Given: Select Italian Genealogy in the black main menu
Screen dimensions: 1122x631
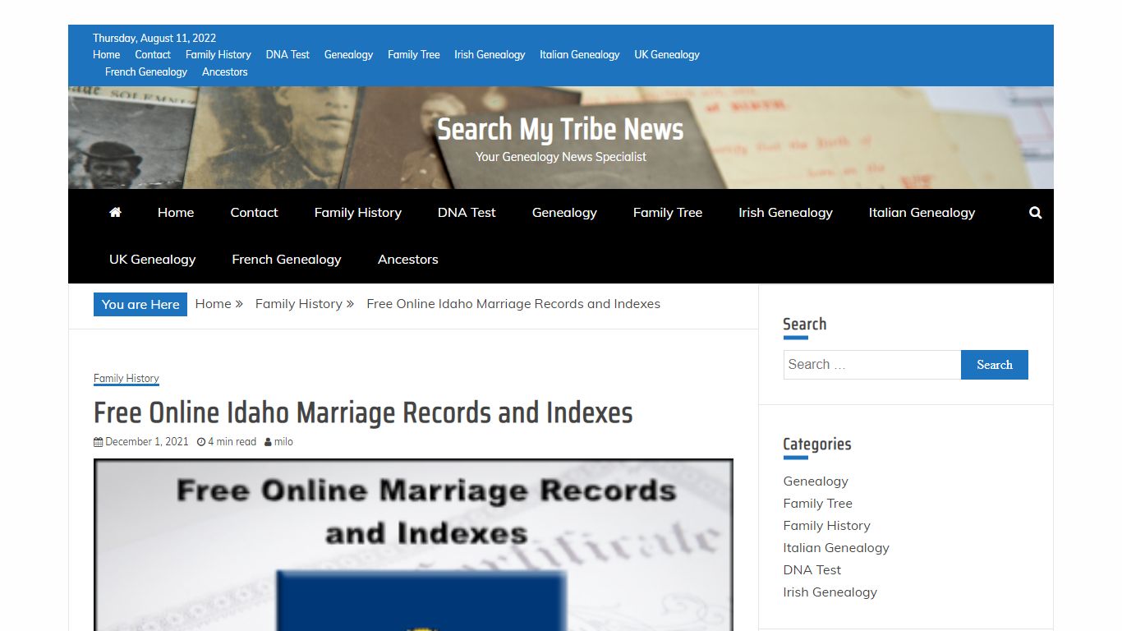Looking at the screenshot, I should pyautogui.click(x=922, y=212).
